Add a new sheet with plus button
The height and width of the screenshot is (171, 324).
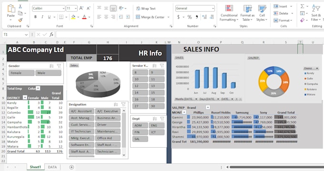pyautogui.click(x=71, y=167)
